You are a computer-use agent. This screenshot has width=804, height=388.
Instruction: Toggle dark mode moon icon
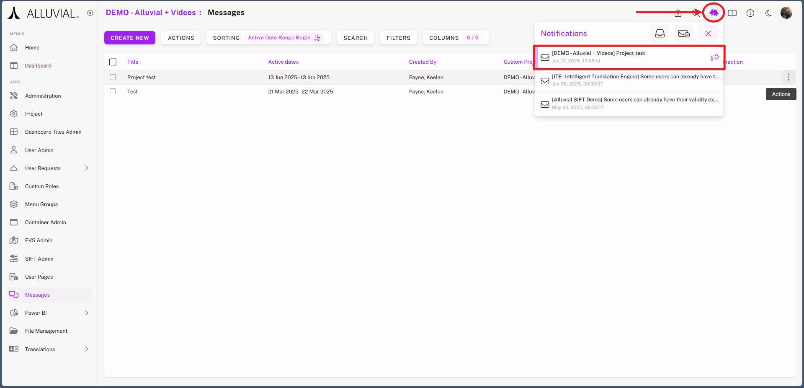point(768,13)
